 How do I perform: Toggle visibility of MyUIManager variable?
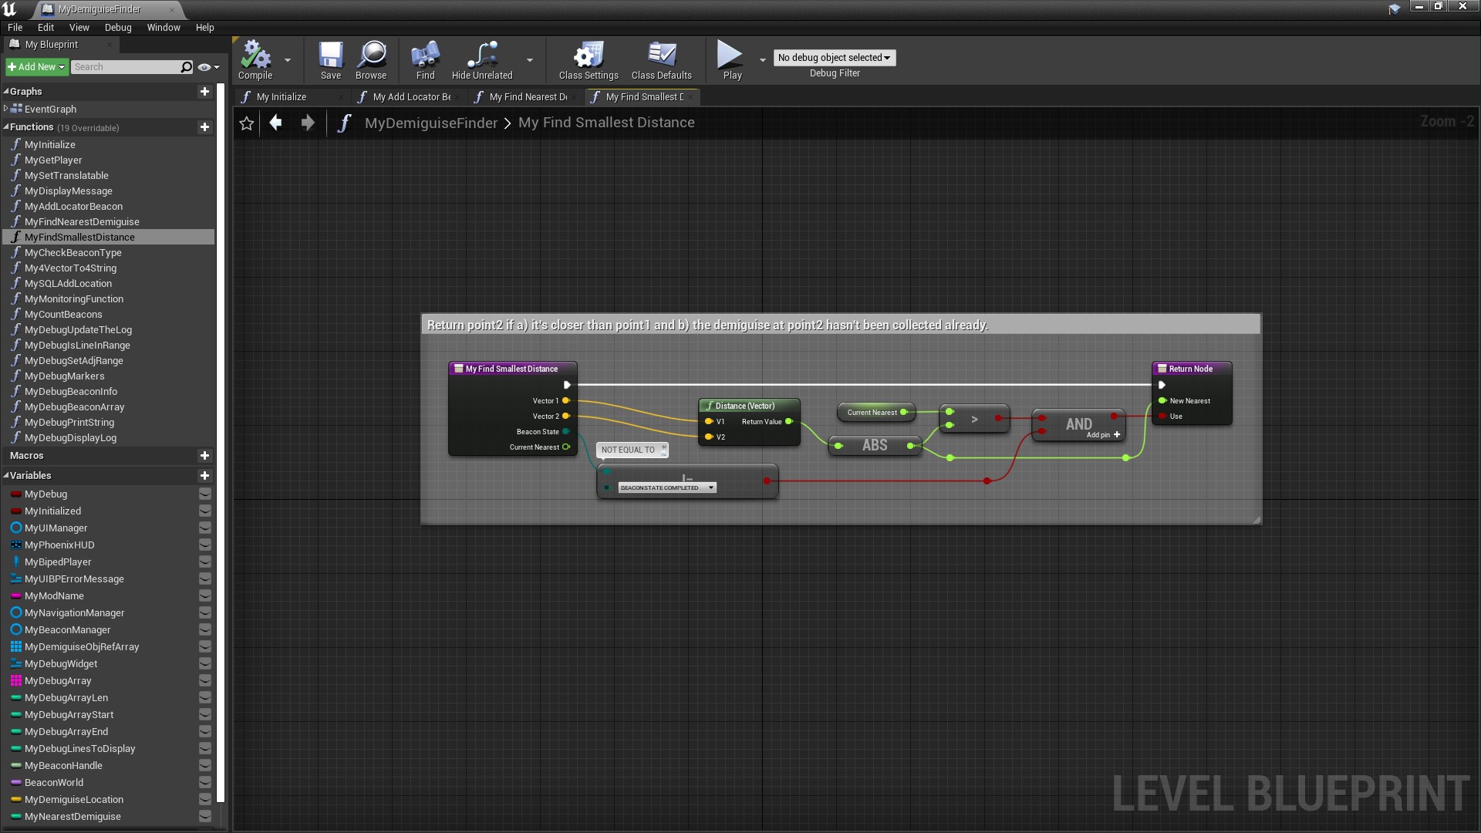205,528
